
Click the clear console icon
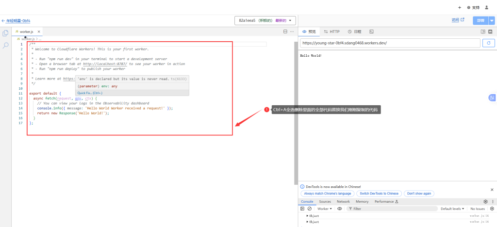point(309,209)
